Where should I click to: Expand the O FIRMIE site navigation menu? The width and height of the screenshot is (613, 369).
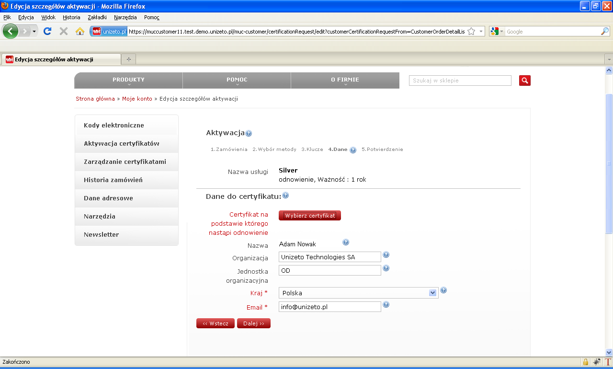[x=345, y=81]
